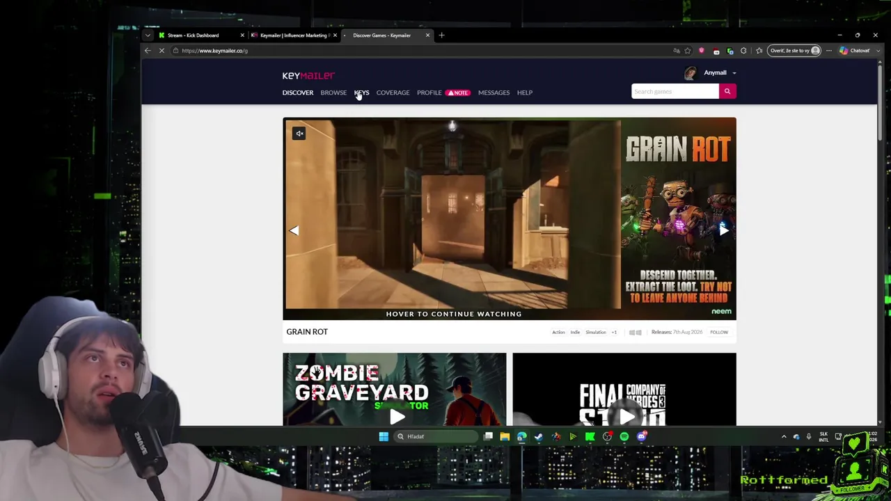Open the Copilot Chatovať button

click(x=855, y=51)
